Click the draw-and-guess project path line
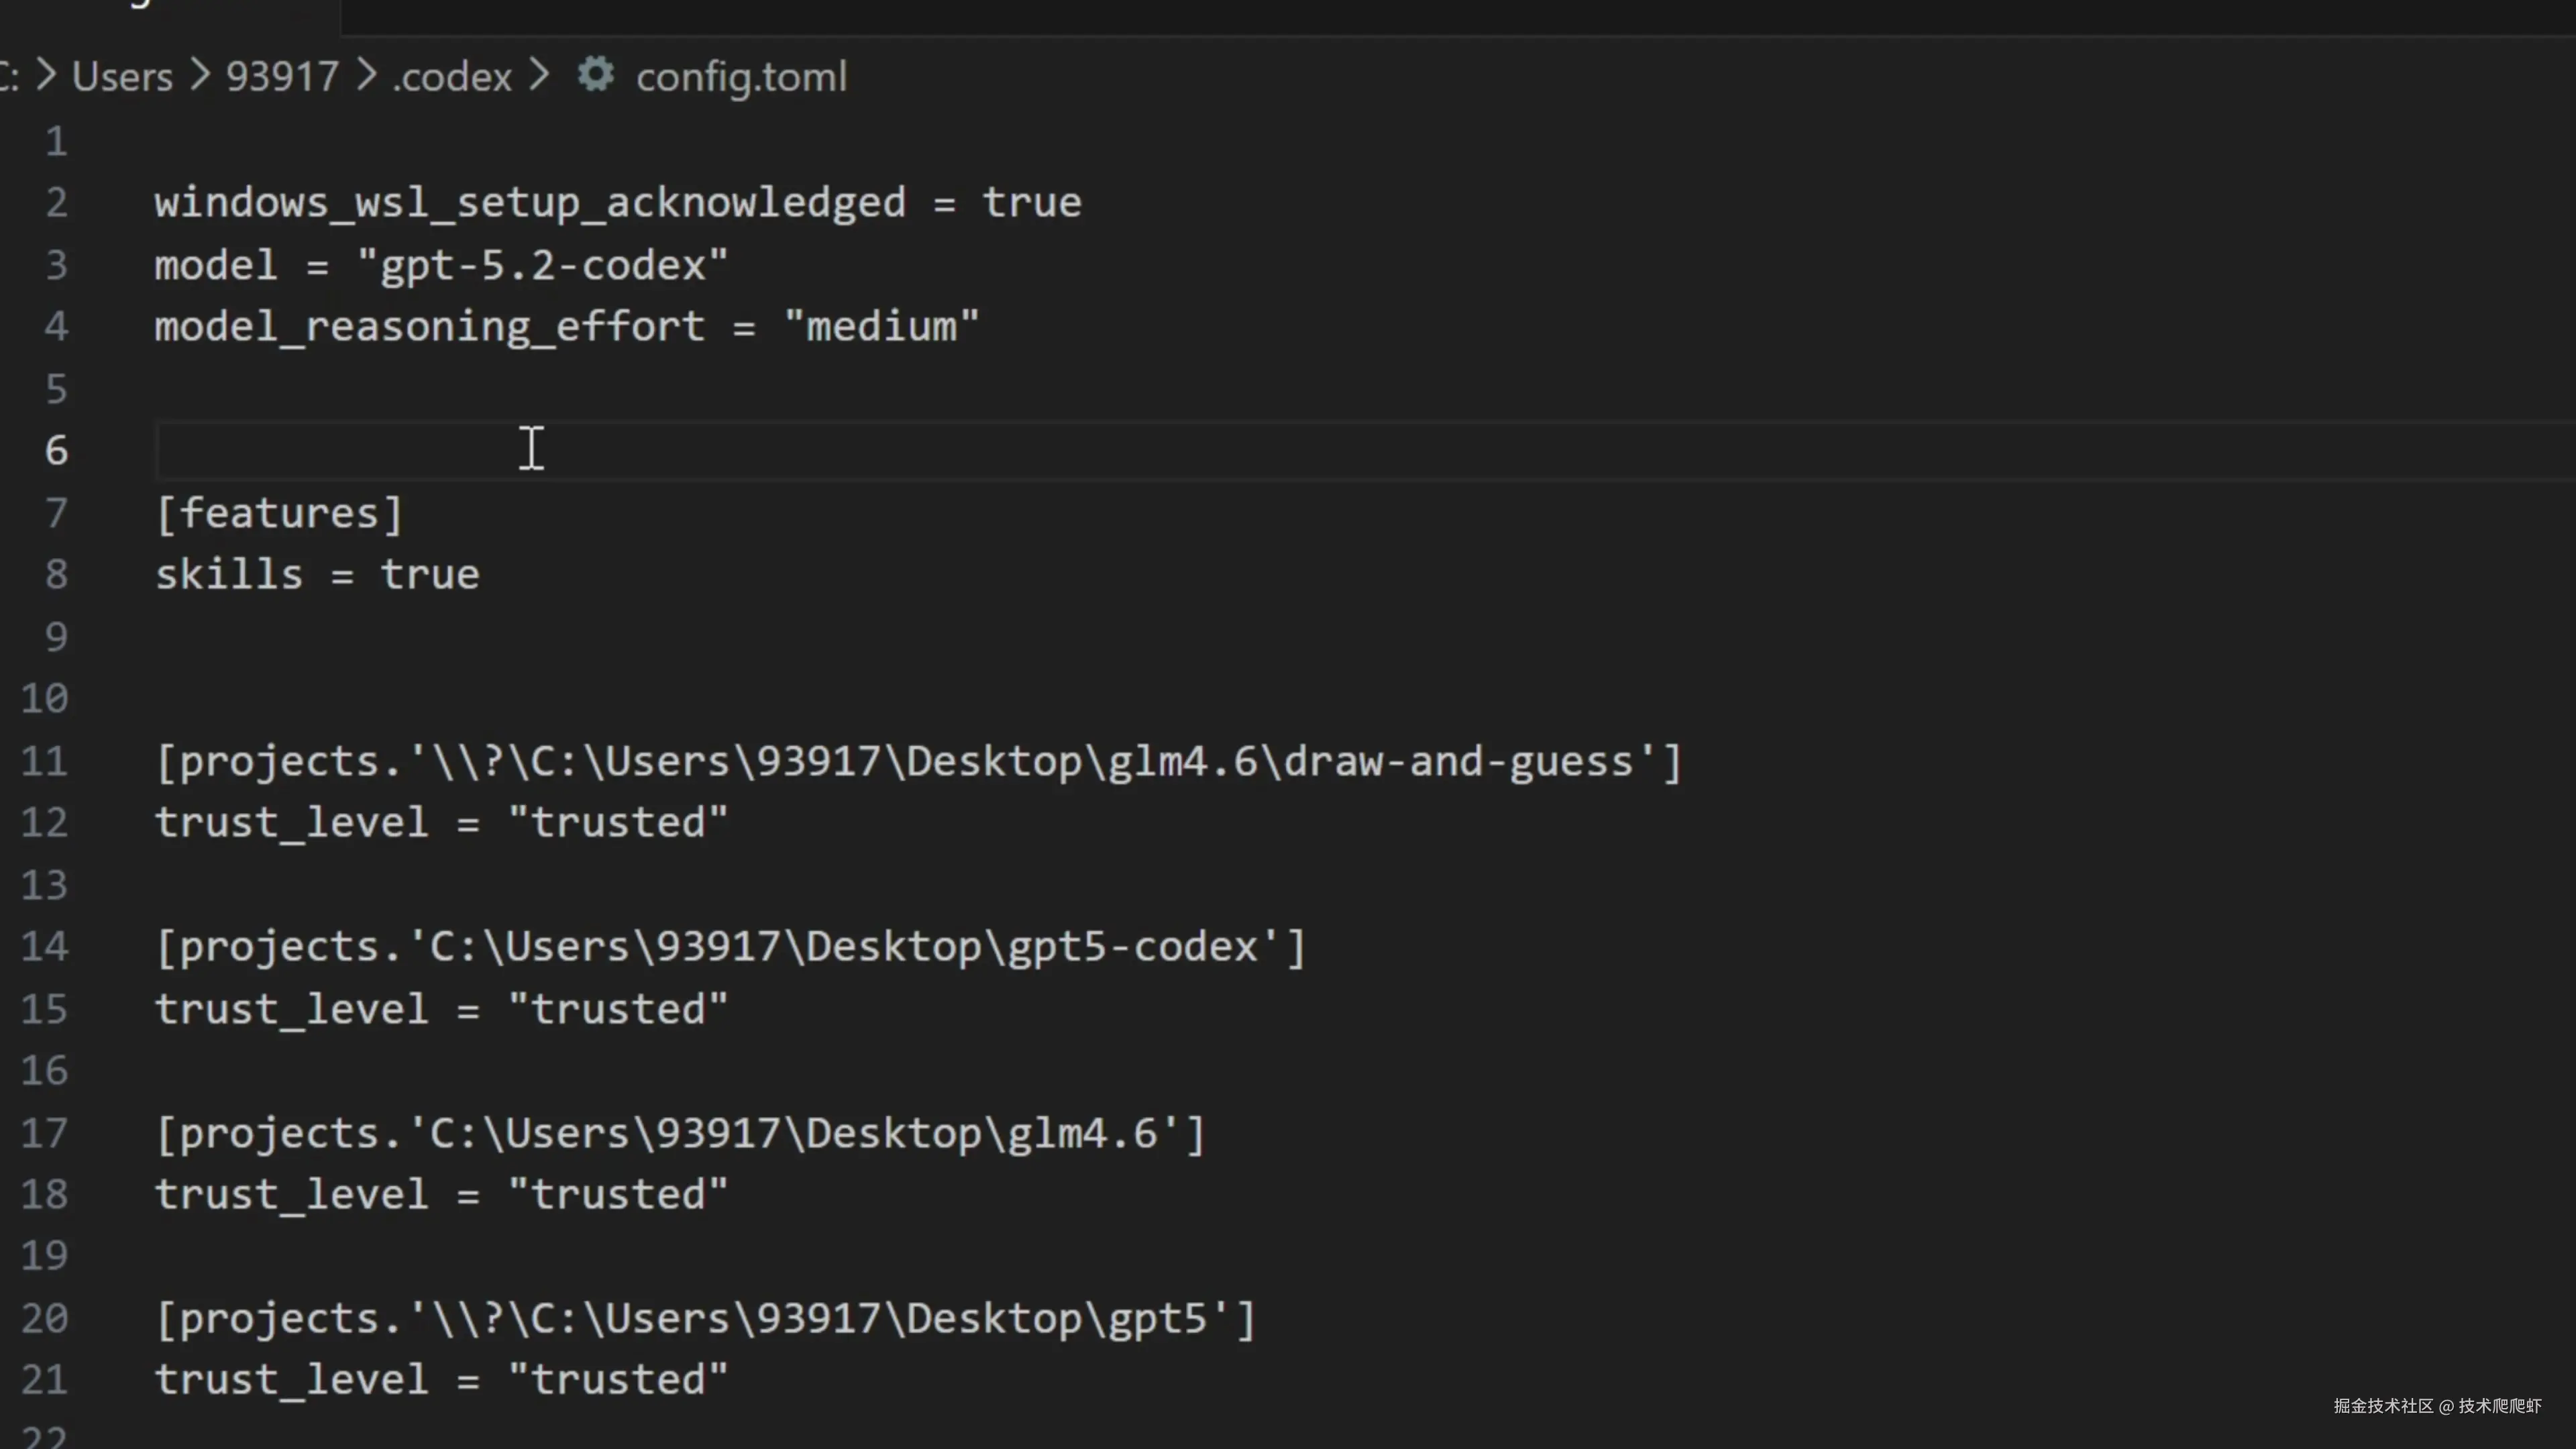 click(918, 762)
